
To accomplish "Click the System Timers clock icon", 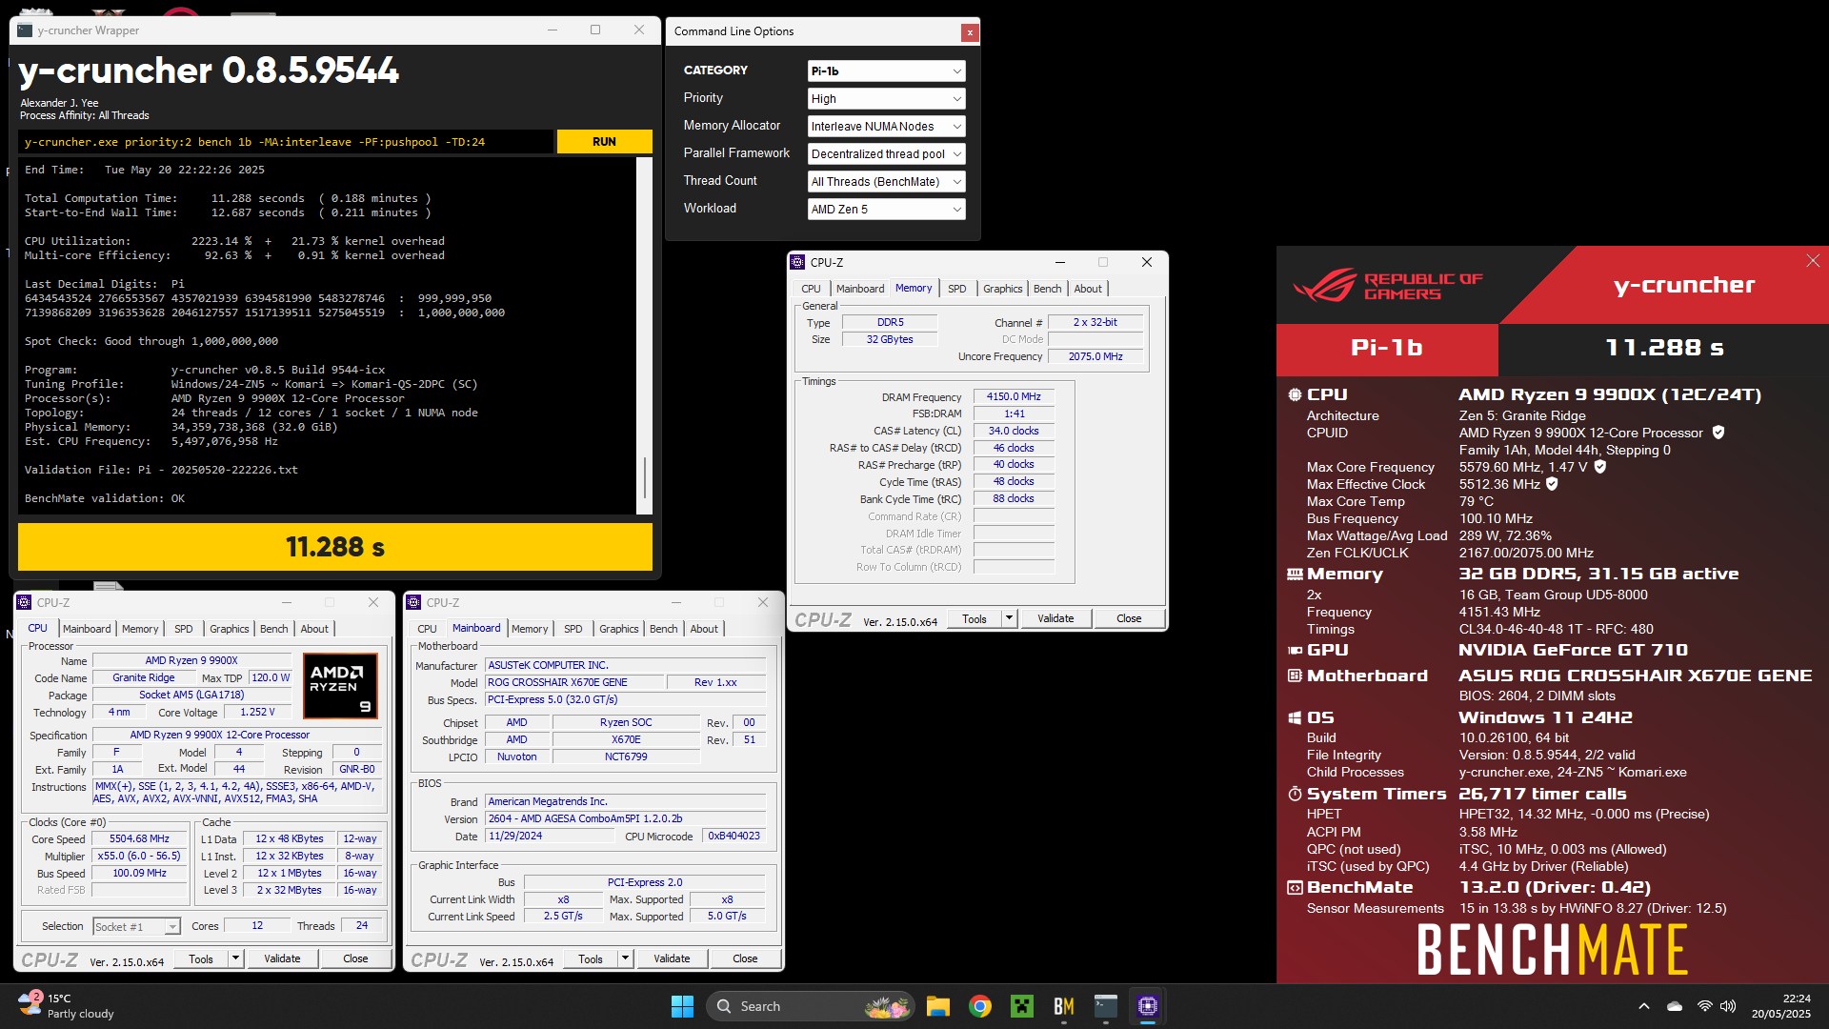I will (1295, 794).
